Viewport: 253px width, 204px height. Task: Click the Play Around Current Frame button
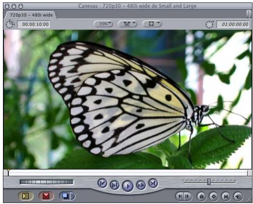[x=141, y=185]
